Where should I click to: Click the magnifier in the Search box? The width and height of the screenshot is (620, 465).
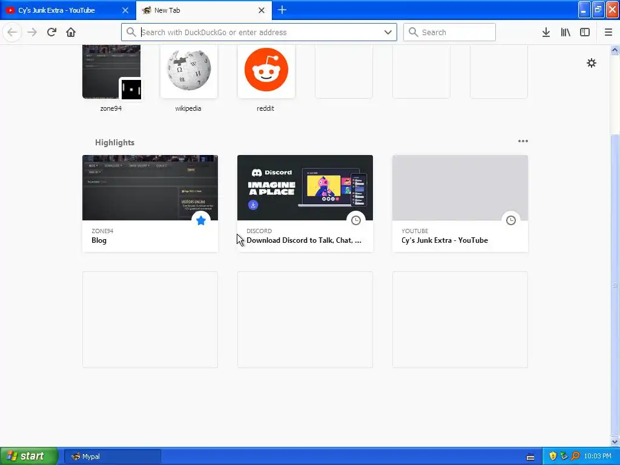[413, 32]
